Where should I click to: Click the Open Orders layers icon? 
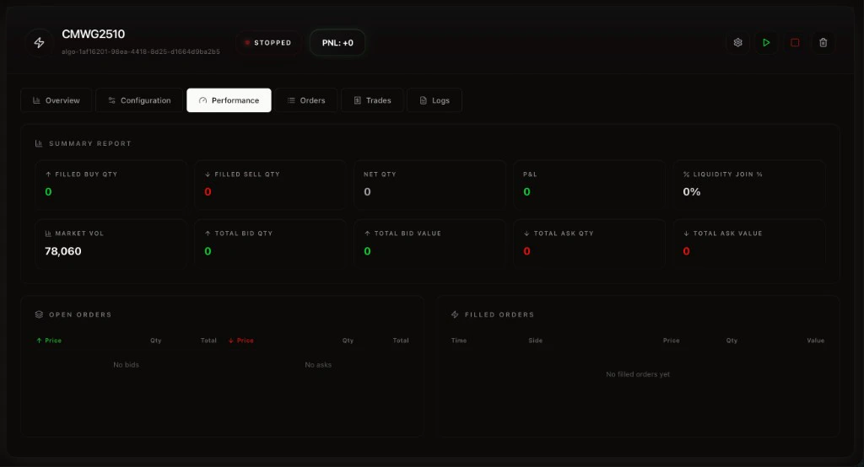pos(39,314)
